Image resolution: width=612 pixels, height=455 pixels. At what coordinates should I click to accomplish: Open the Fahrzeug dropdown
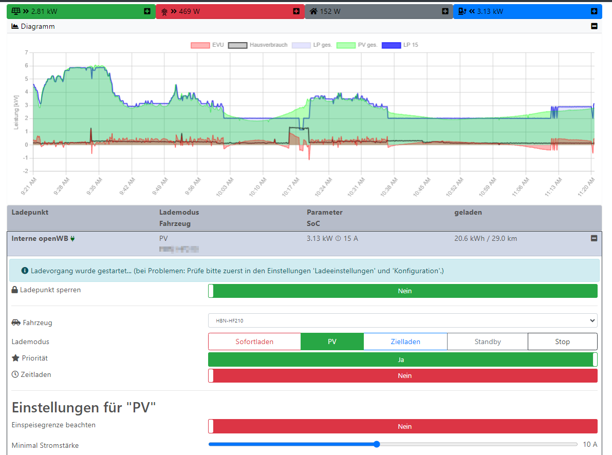point(402,321)
